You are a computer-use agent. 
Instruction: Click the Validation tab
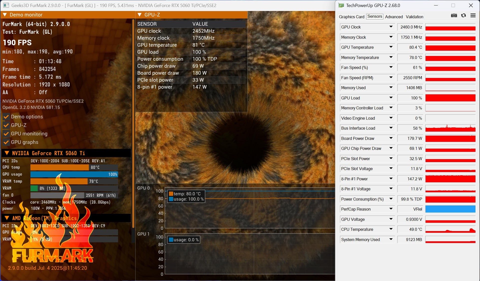pos(414,17)
